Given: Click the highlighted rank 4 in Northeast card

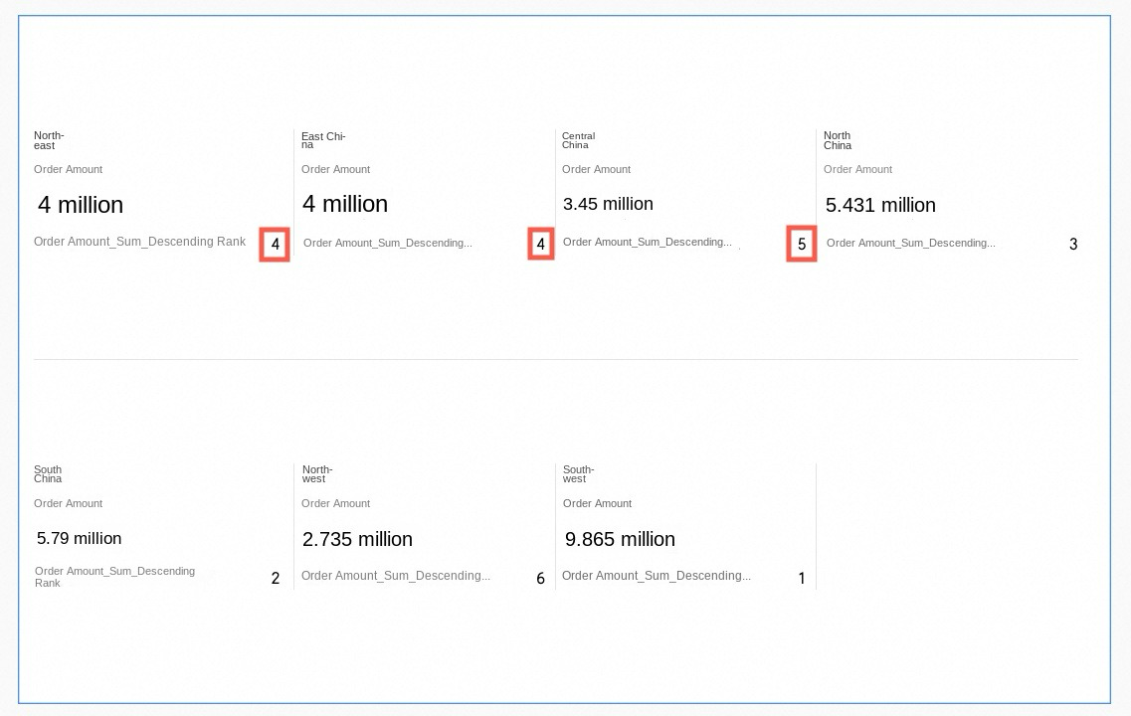Looking at the screenshot, I should [276, 244].
